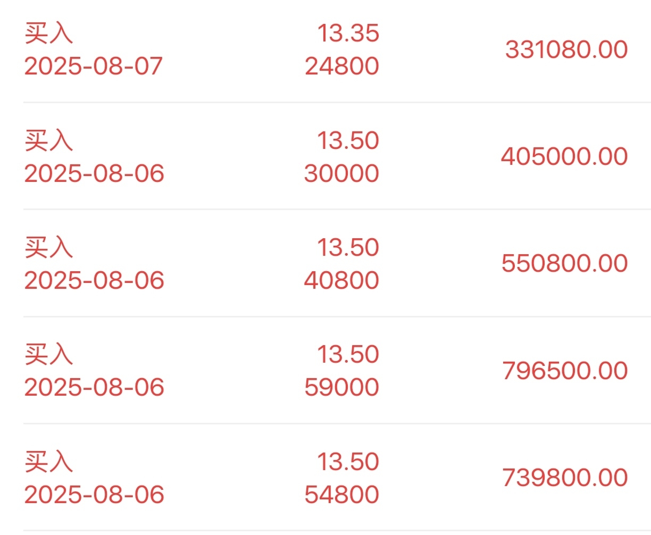Click the 买入 label of the 739800.00 trade

pyautogui.click(x=48, y=462)
